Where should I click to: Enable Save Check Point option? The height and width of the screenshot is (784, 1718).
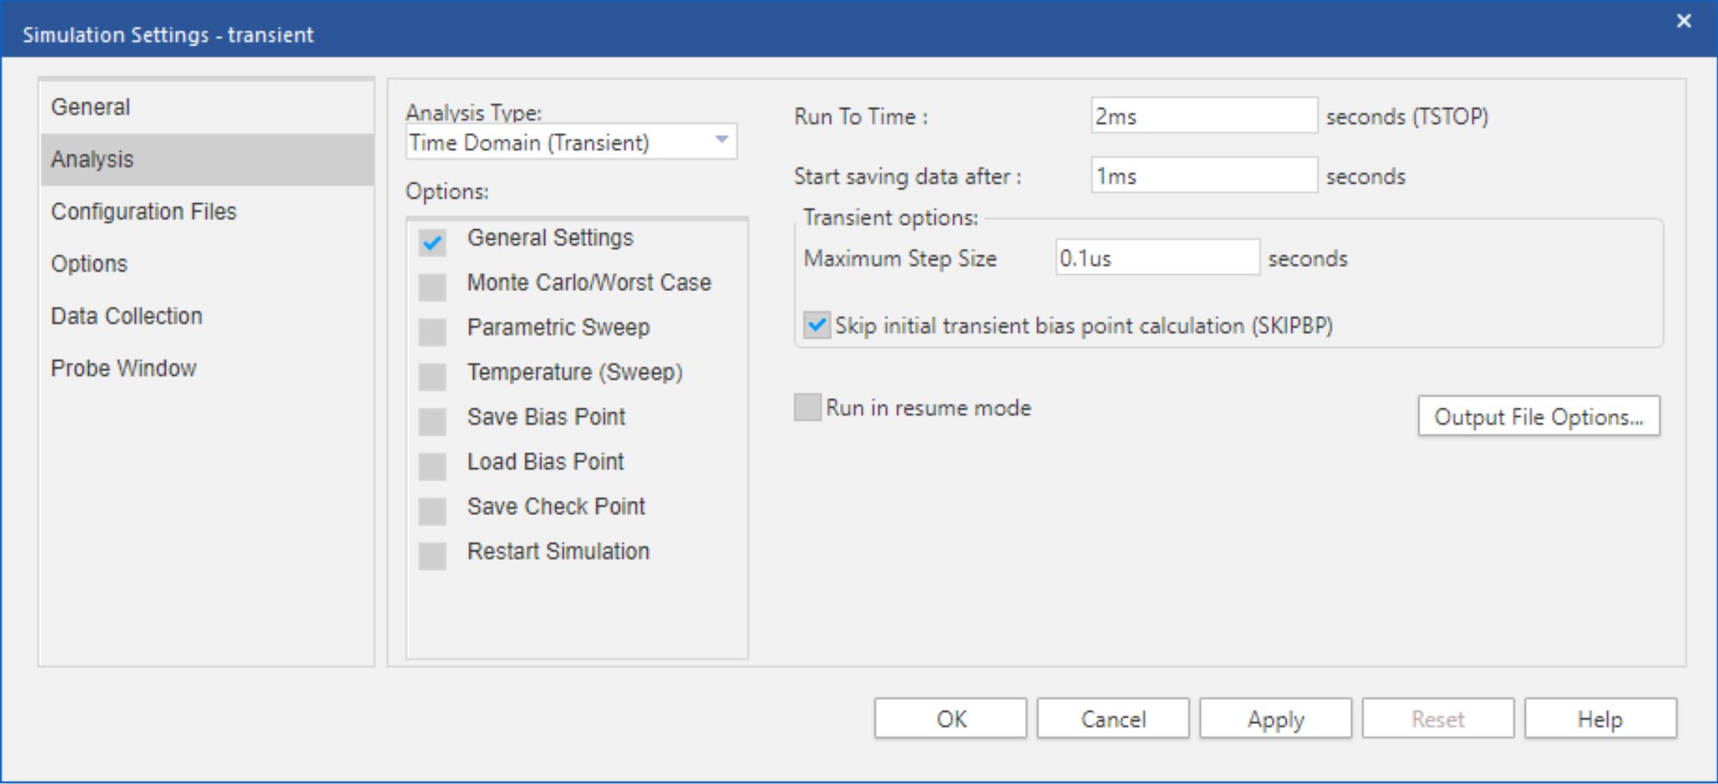point(432,511)
